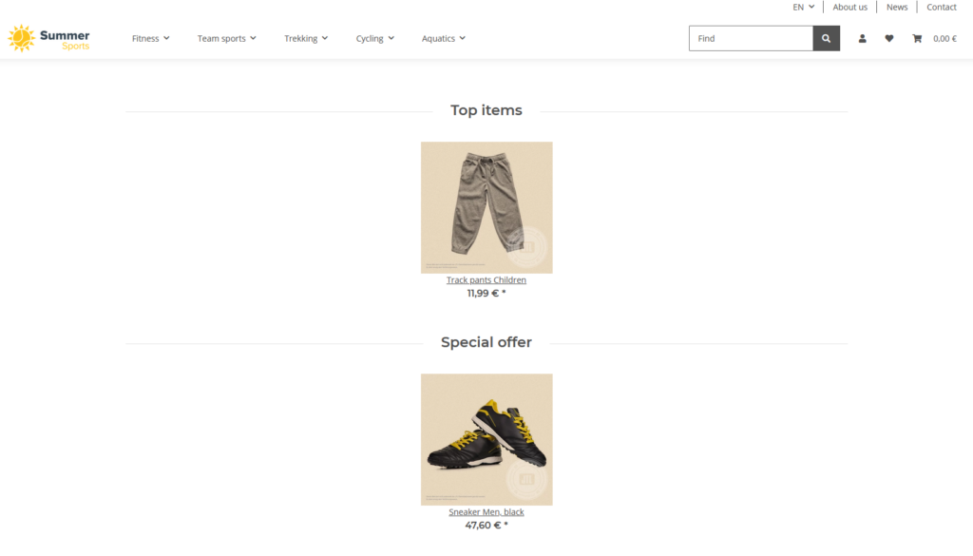Expand the Cycling category dropdown
973x556 pixels.
coord(374,39)
